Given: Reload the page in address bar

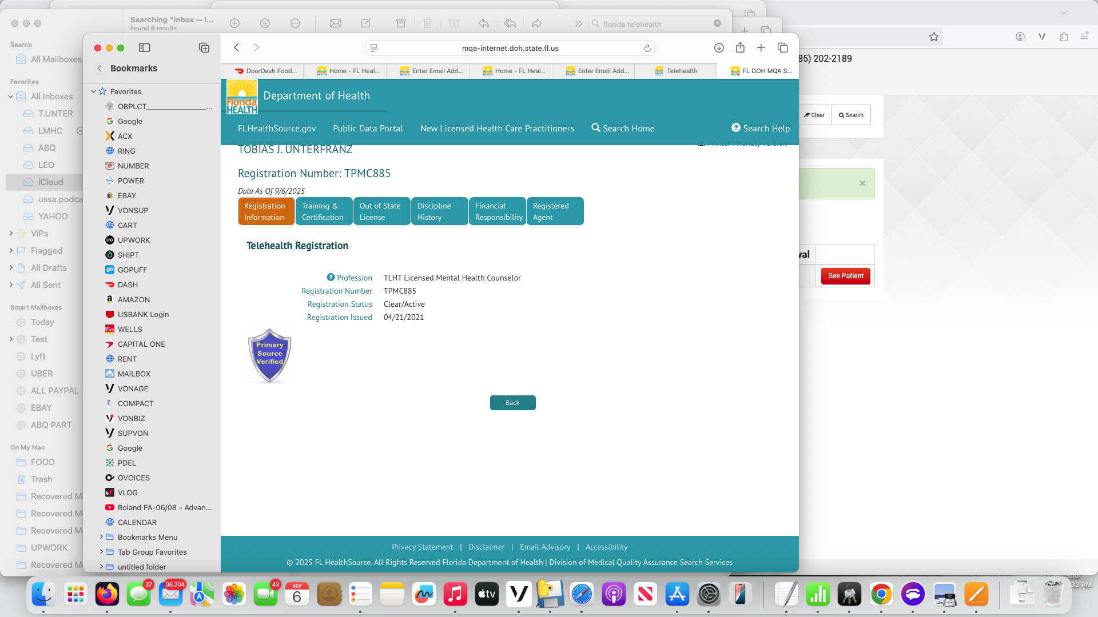Looking at the screenshot, I should [x=647, y=49].
